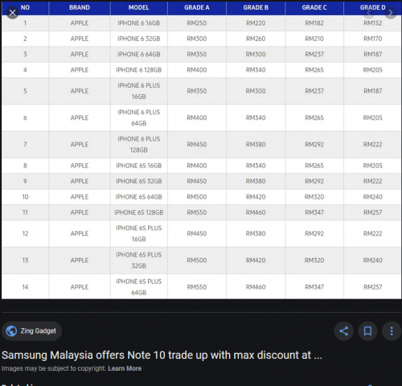Save image using the bookmark icon

(x=367, y=331)
